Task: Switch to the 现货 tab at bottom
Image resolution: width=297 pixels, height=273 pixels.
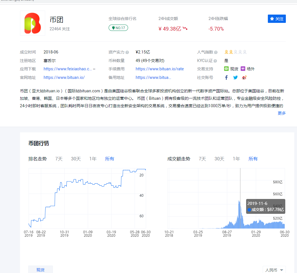Action: tap(41, 270)
